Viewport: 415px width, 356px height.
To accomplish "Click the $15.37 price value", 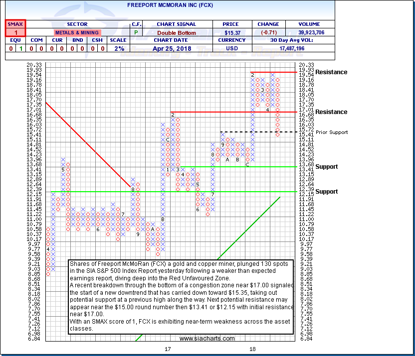I will tap(231, 32).
